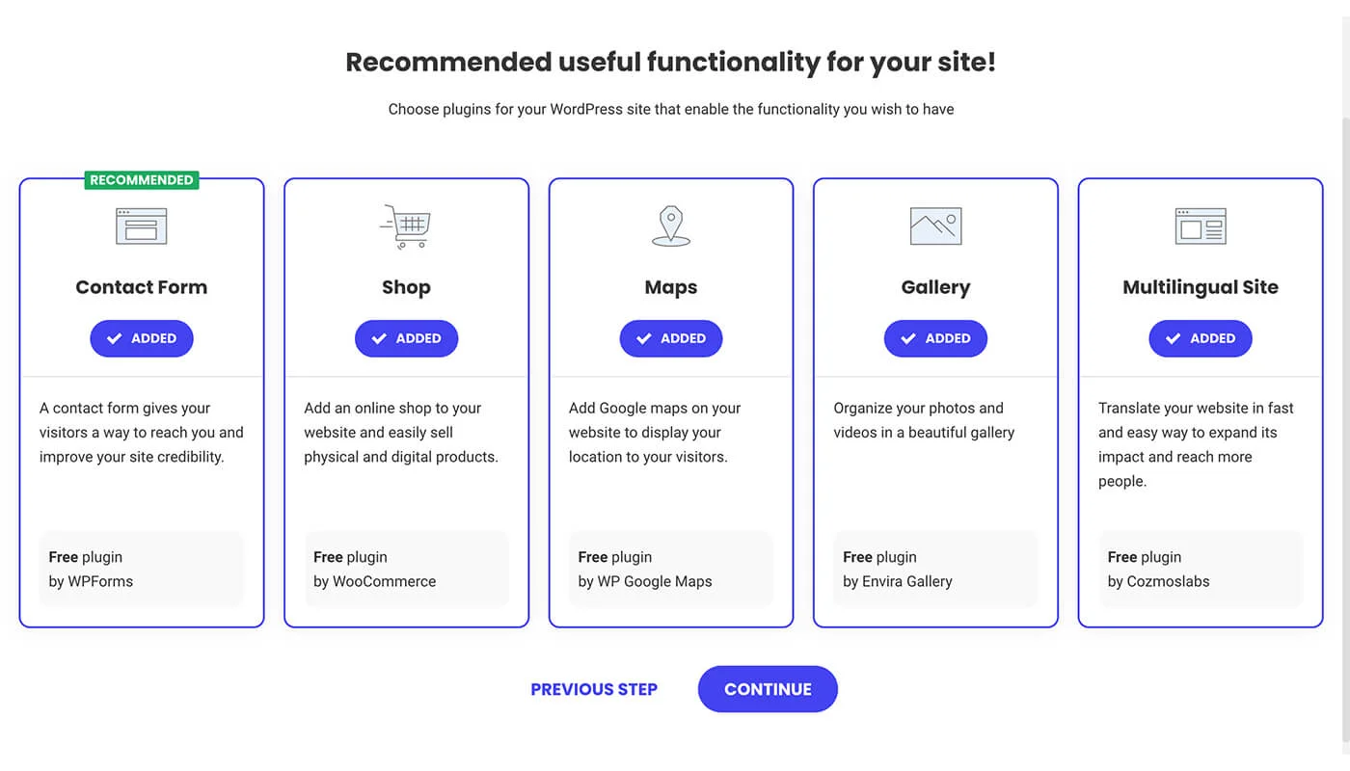1350x771 pixels.
Task: Toggle the ADDED state for Contact Form
Action: tap(142, 338)
